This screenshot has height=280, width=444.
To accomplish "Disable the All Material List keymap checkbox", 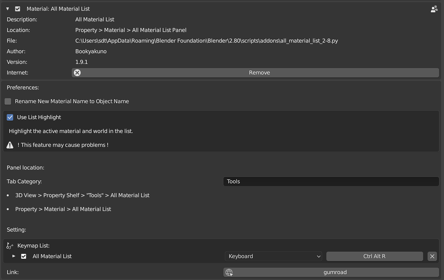I will pyautogui.click(x=24, y=256).
